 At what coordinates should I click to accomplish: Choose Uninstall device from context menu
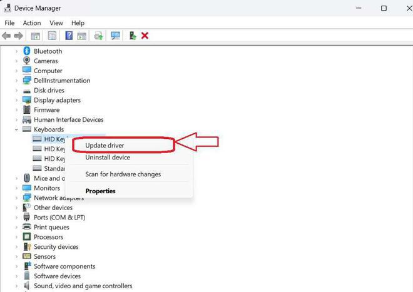click(108, 158)
